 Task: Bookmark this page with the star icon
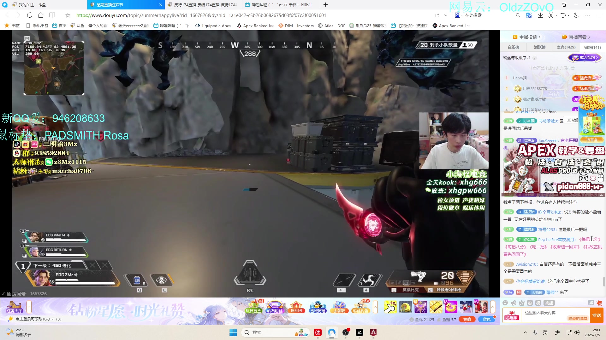point(68,15)
